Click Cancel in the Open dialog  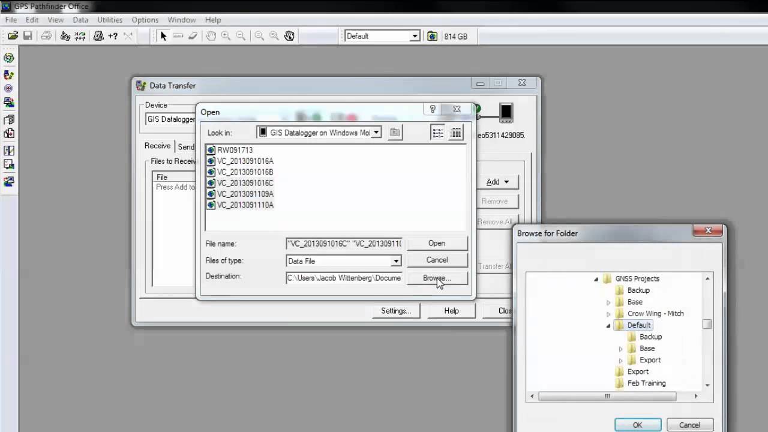(x=437, y=260)
